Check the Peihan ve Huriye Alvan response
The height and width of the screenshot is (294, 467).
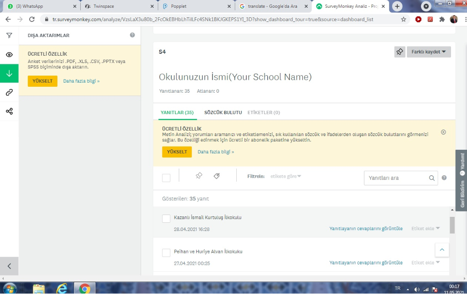[x=166, y=252]
